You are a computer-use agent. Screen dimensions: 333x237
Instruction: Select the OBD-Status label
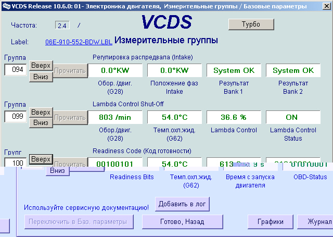(x=310, y=177)
